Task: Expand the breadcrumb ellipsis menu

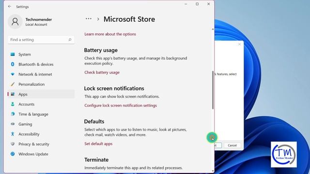Action: [88, 19]
